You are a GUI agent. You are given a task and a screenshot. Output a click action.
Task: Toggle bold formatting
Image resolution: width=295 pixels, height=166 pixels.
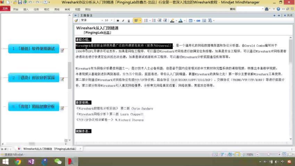click(118, 20)
